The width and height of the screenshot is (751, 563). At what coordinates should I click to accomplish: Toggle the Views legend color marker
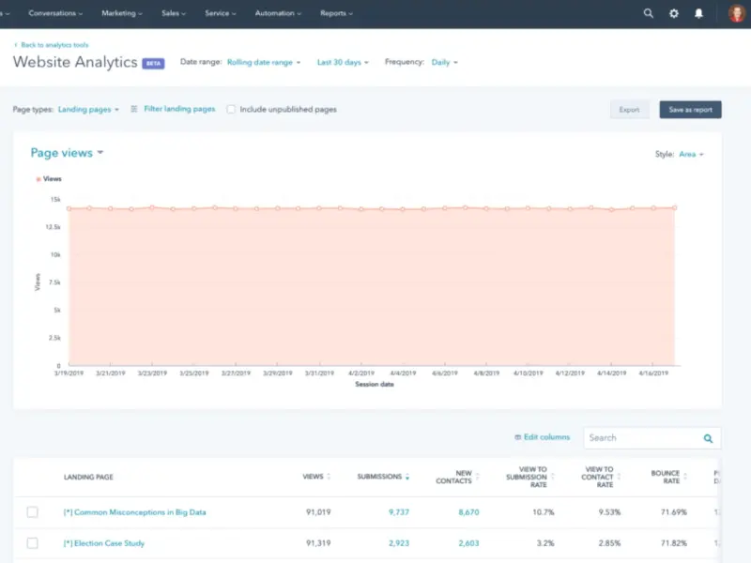[38, 178]
